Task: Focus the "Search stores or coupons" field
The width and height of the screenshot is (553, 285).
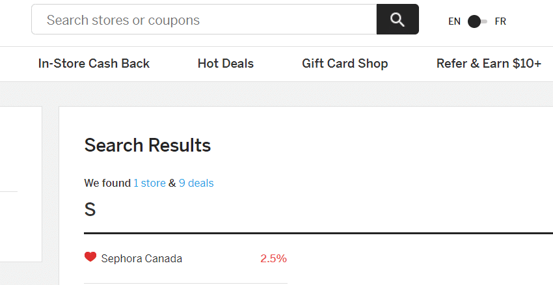Action: 204,20
